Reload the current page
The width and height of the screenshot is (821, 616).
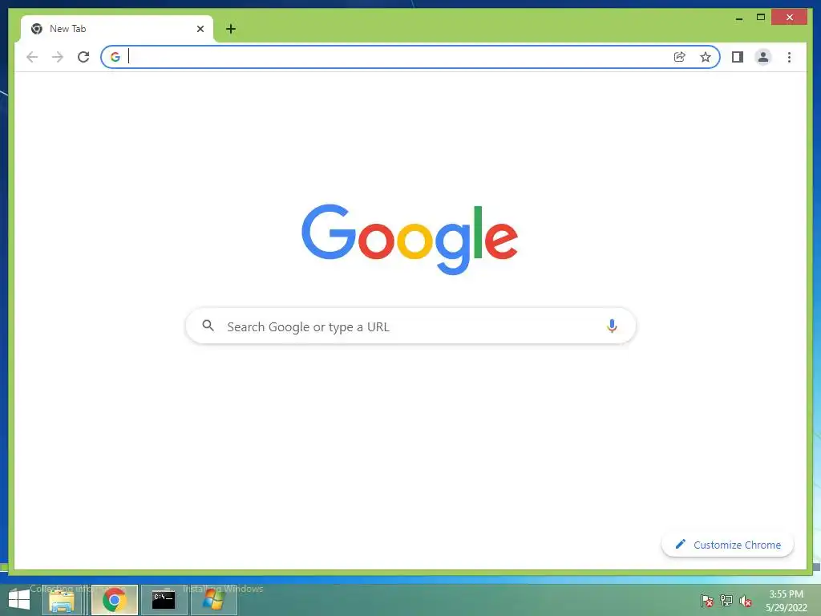(x=83, y=57)
